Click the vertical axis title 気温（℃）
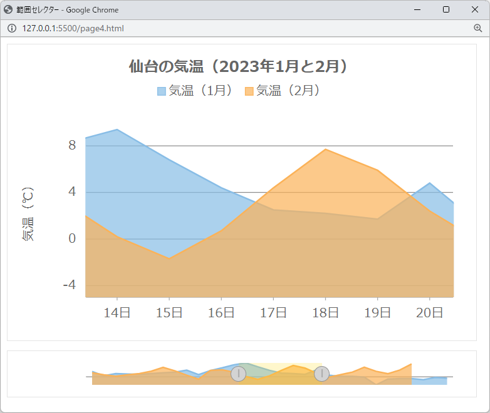 pyautogui.click(x=28, y=214)
